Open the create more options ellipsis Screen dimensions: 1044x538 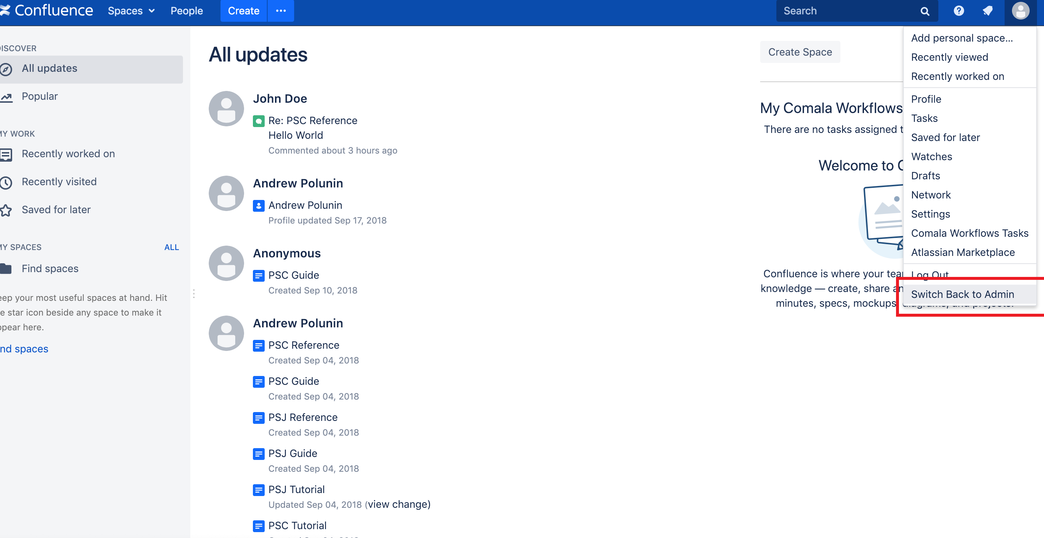(x=281, y=11)
